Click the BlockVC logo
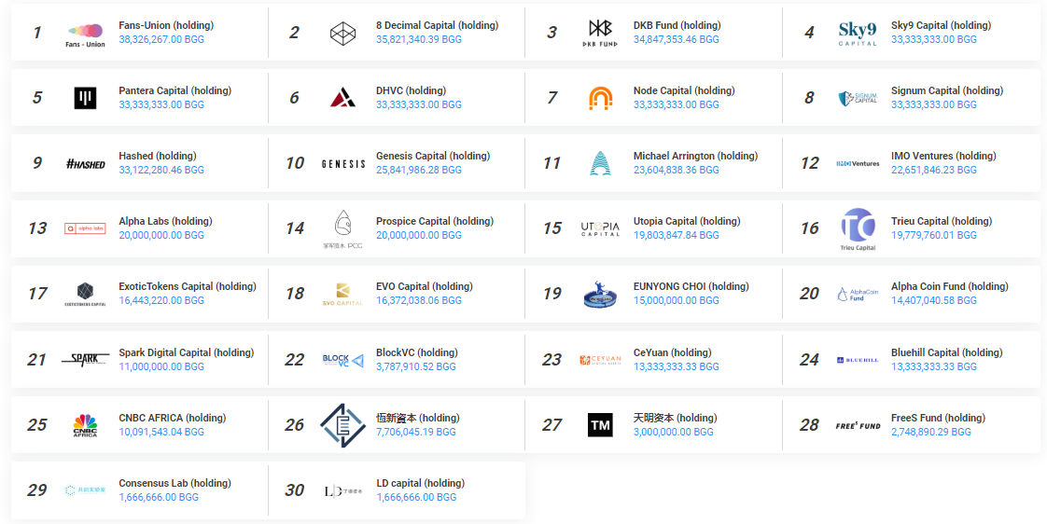This screenshot has width=1047, height=524. 342,360
